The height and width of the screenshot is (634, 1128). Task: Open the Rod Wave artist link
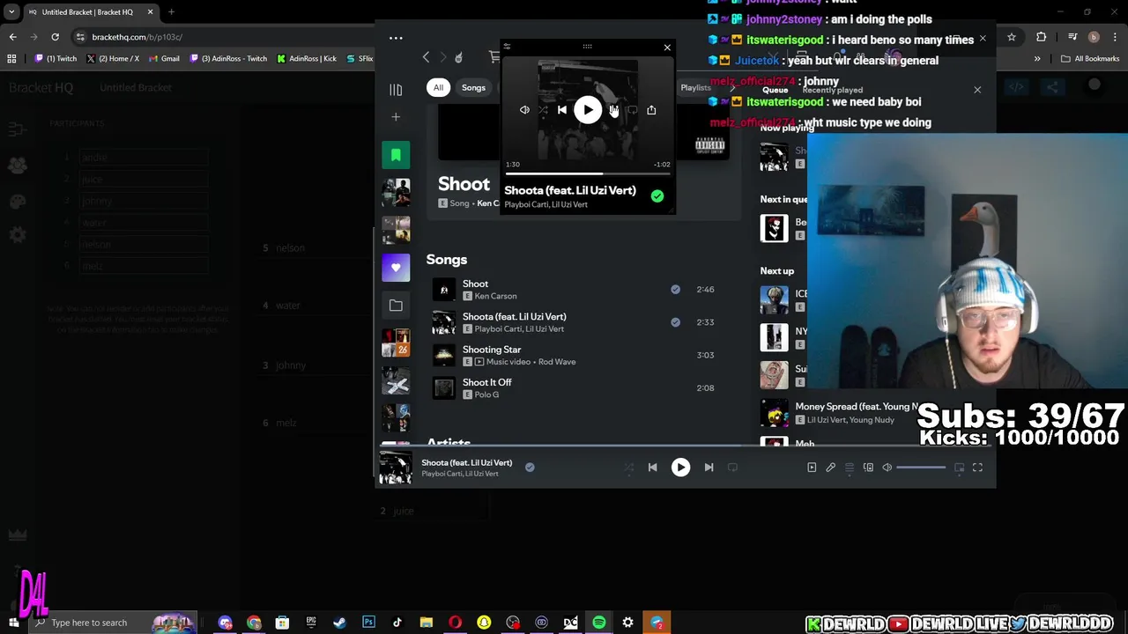click(x=557, y=362)
